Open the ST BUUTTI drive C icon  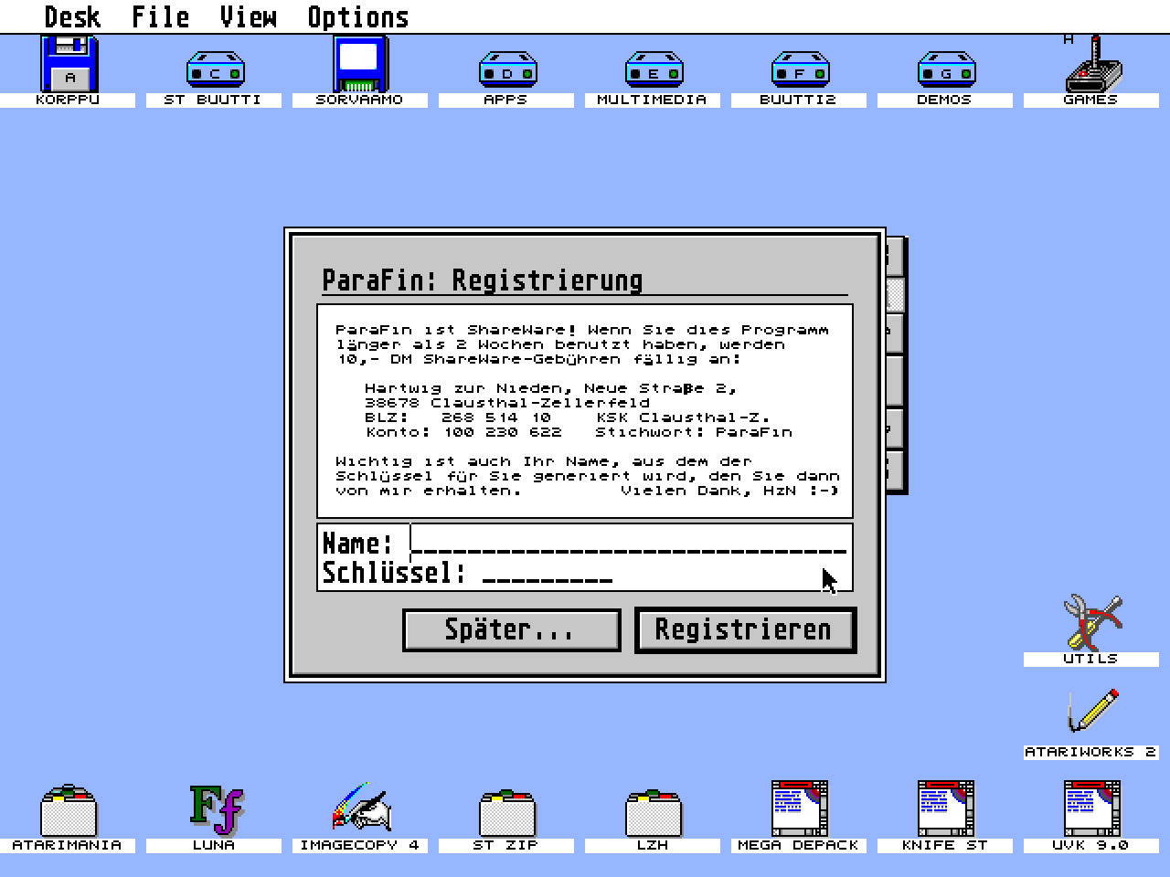pos(215,70)
